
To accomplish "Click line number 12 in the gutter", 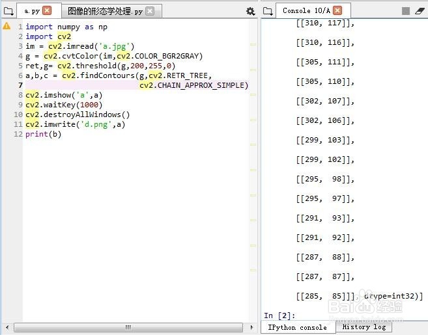I will click(18, 134).
